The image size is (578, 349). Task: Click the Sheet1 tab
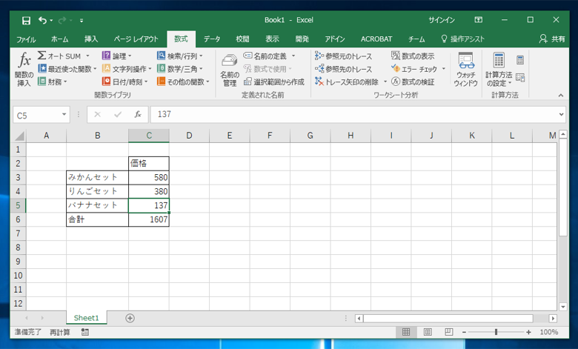click(x=87, y=318)
